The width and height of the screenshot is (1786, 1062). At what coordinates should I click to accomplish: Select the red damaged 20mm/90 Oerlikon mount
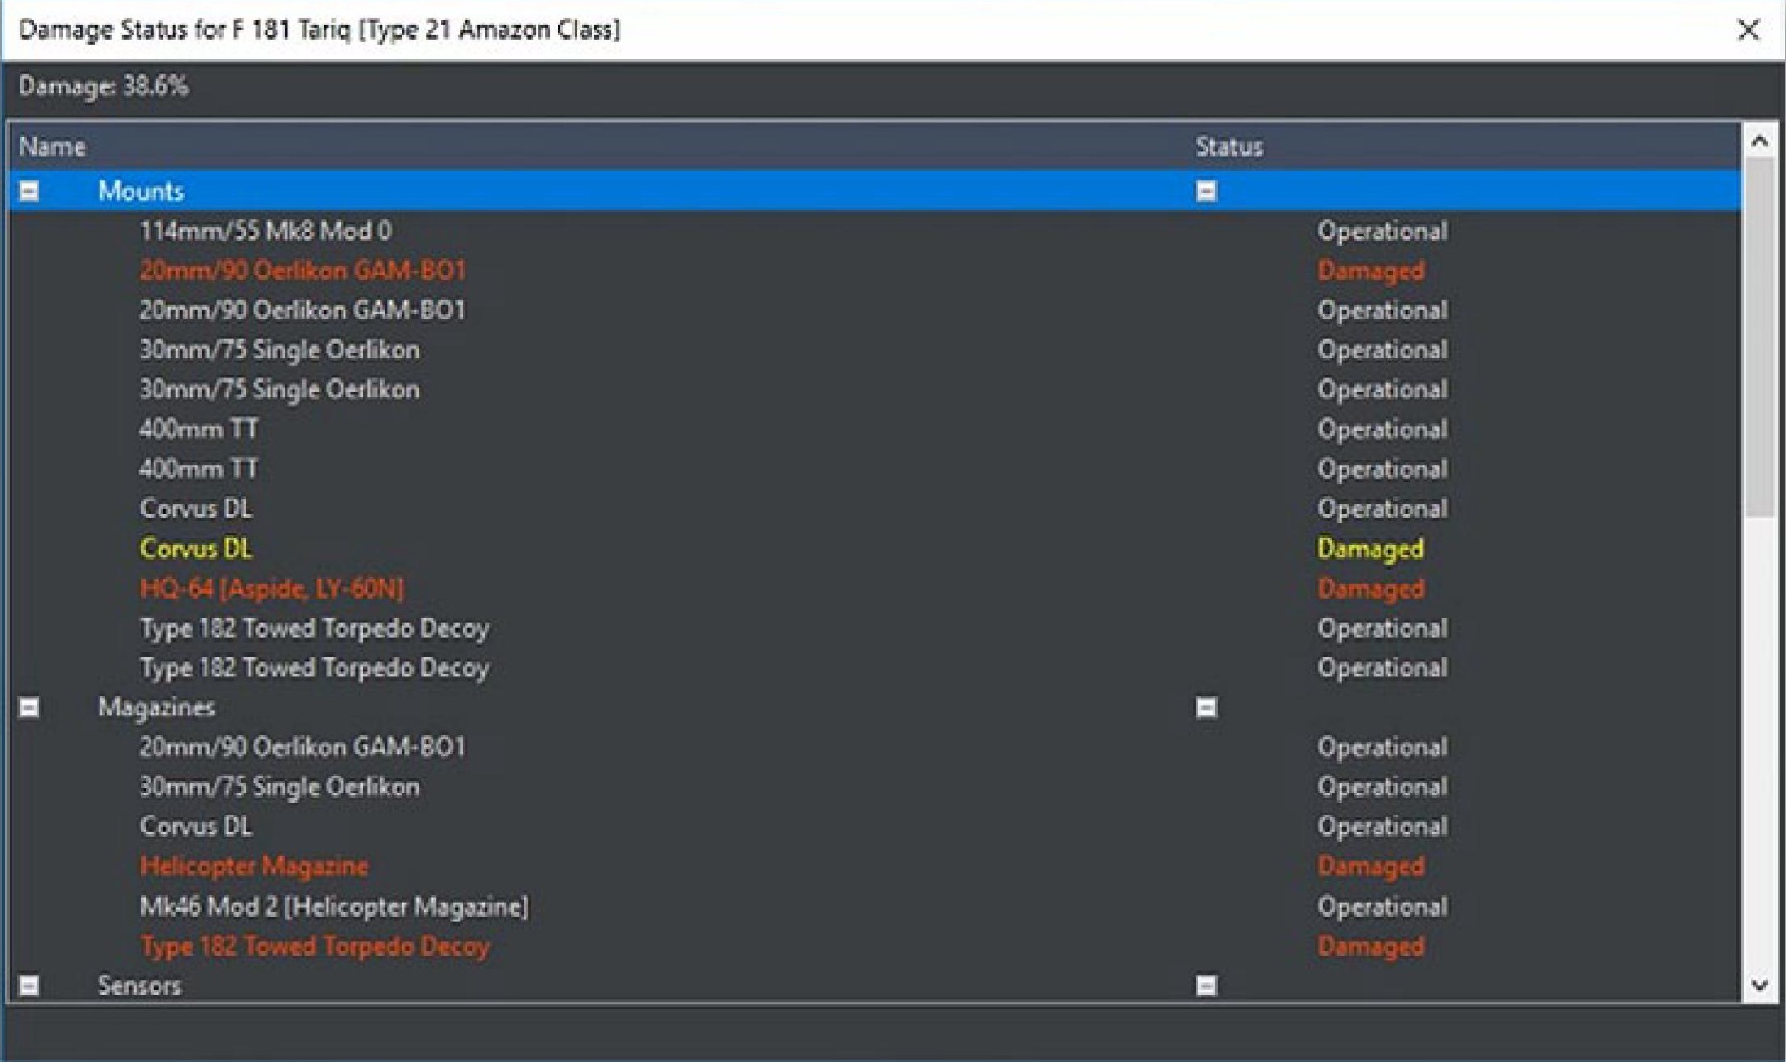(x=302, y=271)
